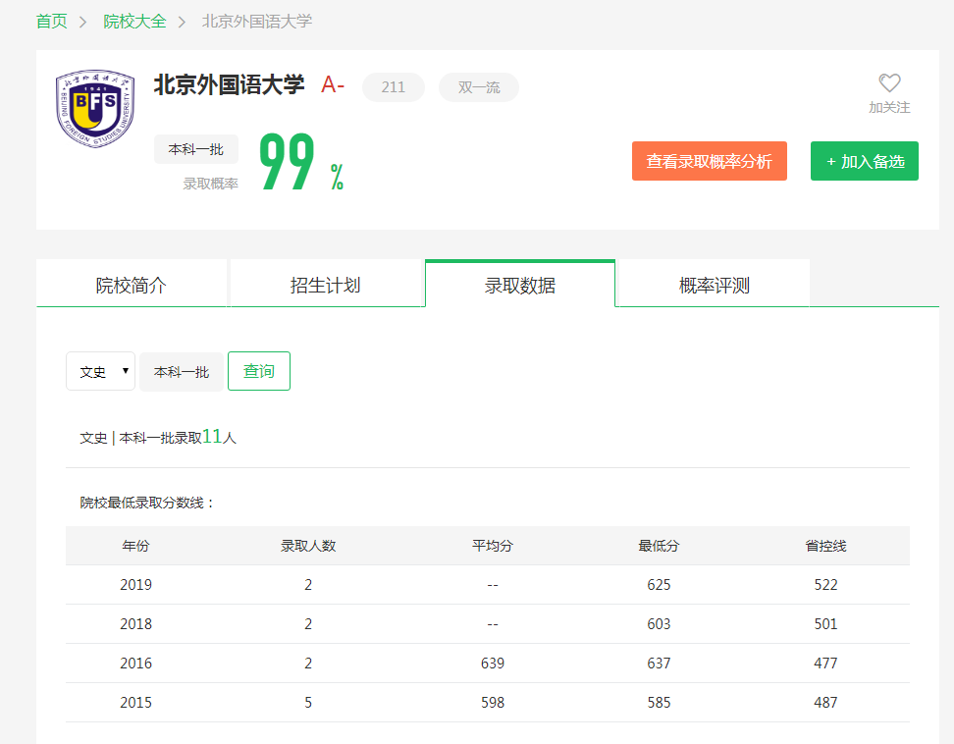Image resolution: width=954 pixels, height=744 pixels.
Task: Click the heart icon to follow university
Action: pos(889,83)
